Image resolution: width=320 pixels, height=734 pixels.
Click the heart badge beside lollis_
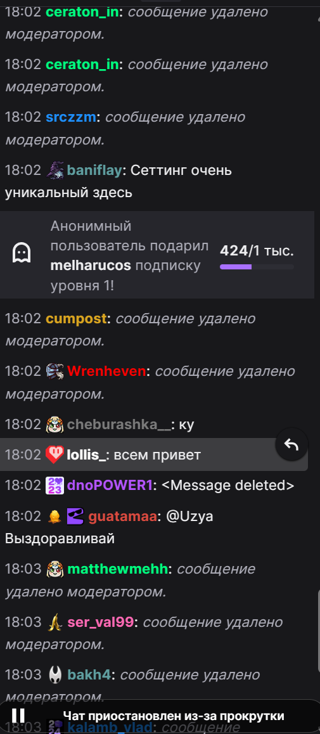(x=54, y=454)
